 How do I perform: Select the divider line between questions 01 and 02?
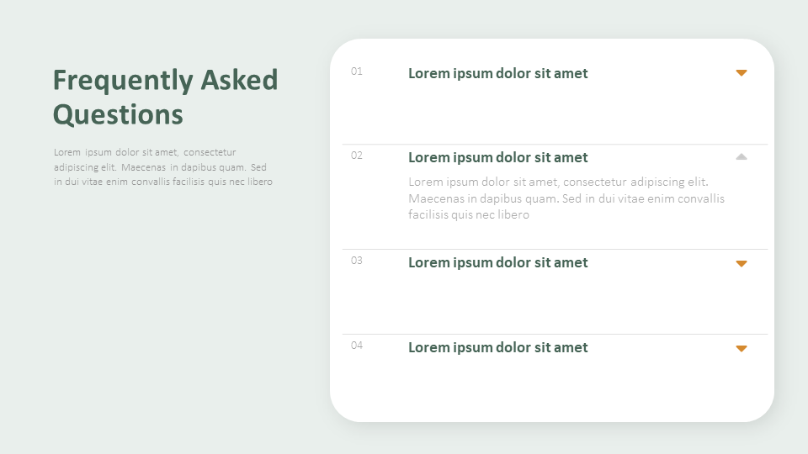(x=555, y=145)
